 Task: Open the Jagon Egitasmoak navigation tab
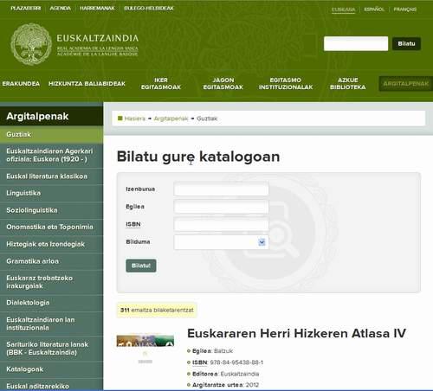[x=223, y=84]
